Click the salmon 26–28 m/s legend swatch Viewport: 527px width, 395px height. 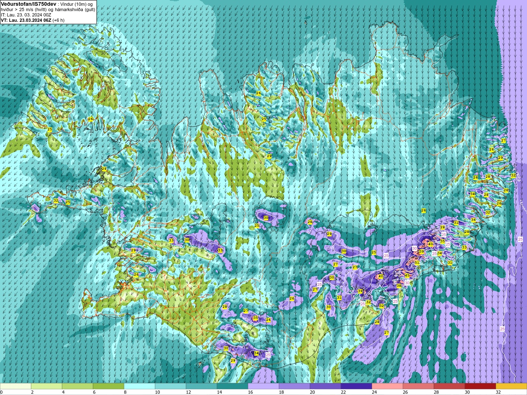point(418,386)
